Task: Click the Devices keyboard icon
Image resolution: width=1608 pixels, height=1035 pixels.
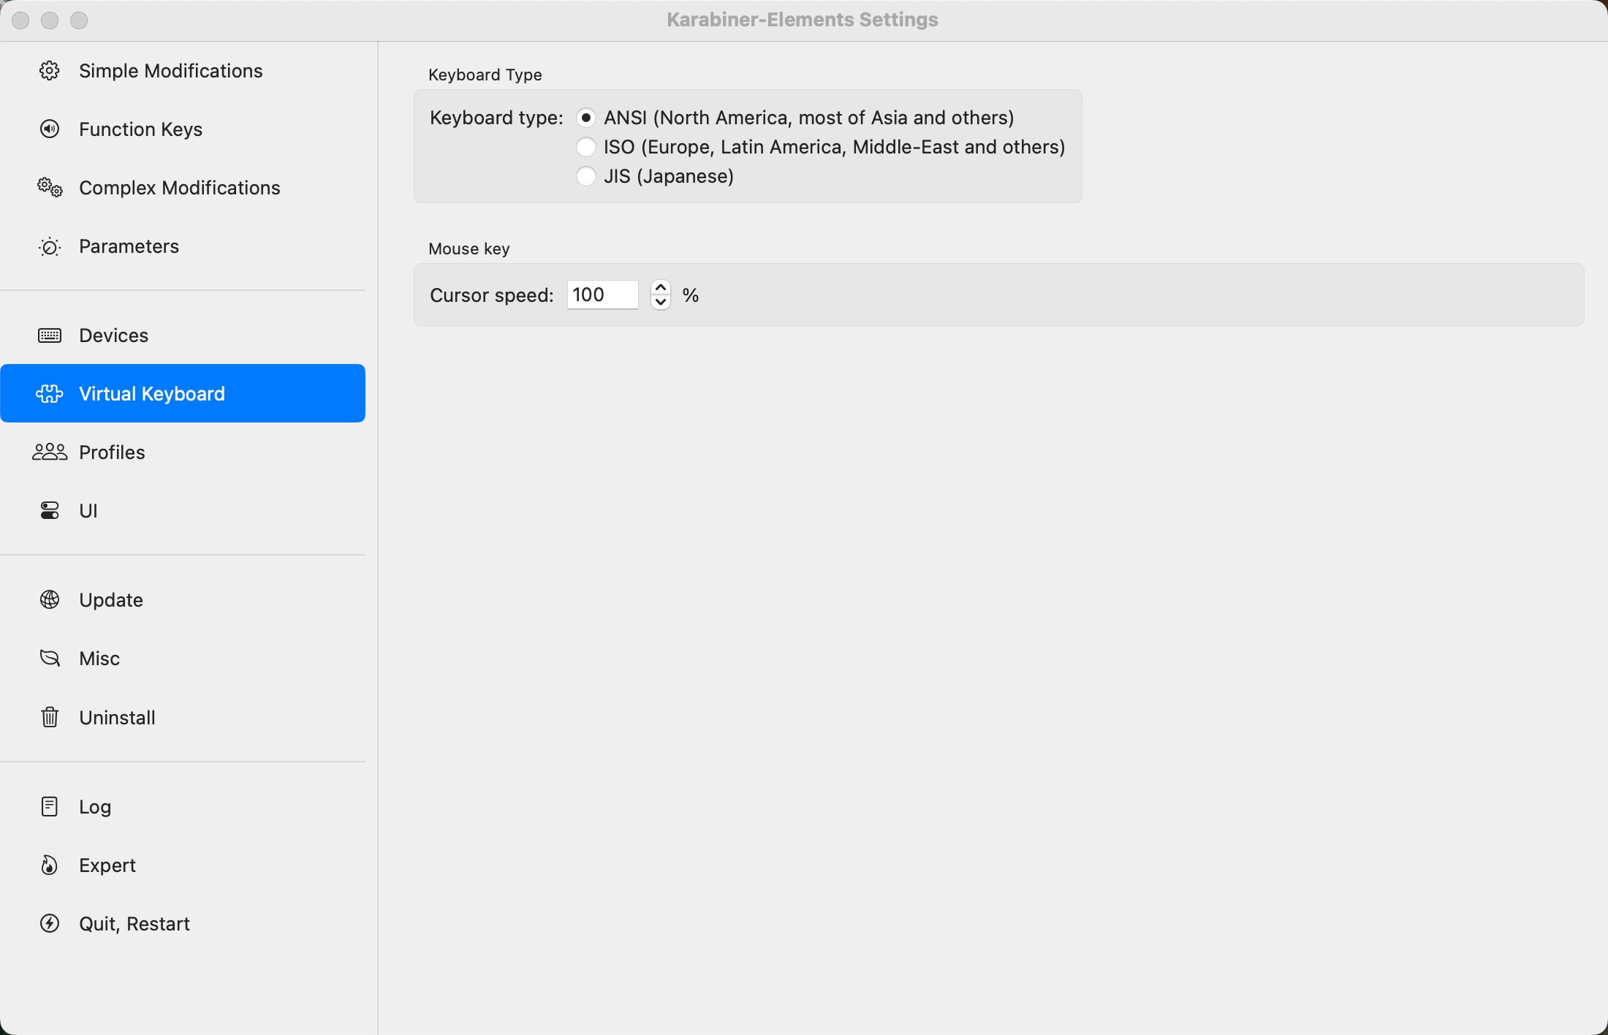Action: (50, 335)
